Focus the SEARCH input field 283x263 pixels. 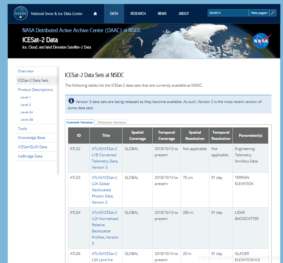(228, 13)
